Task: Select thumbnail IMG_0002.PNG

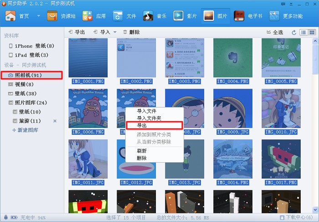Action: click(x=136, y=58)
